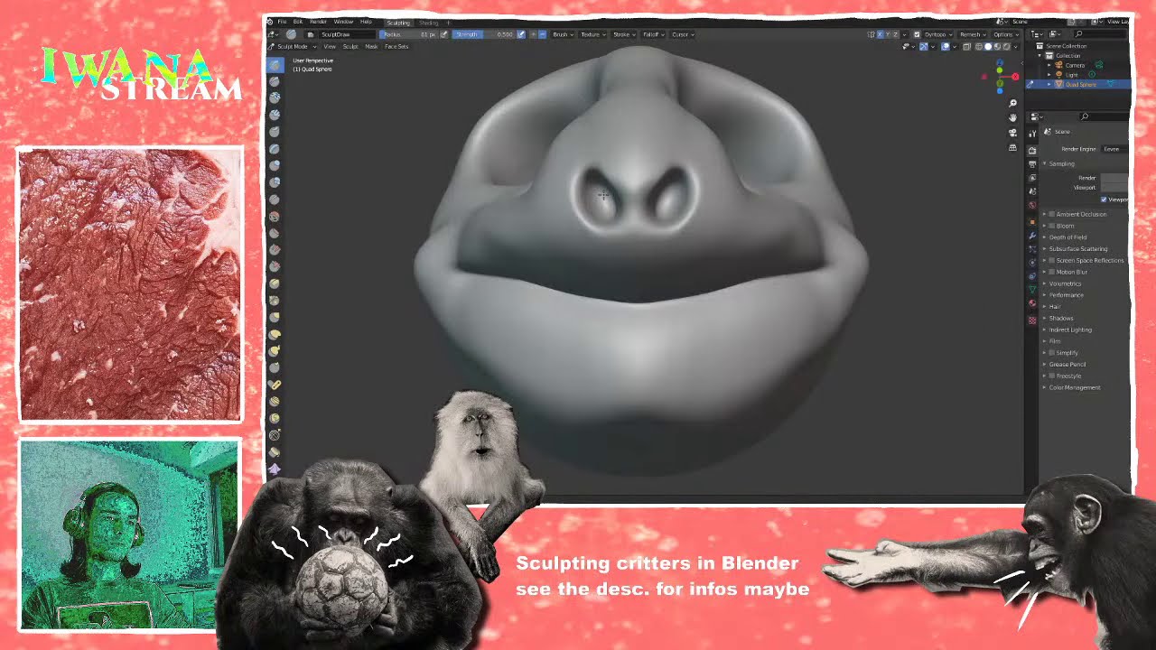The width and height of the screenshot is (1156, 650).
Task: Enable Motion Blur checkbox
Action: (x=1051, y=272)
